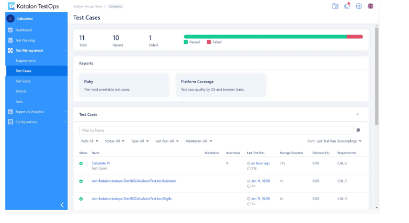Expand the Reports & Analytics menu arrow
Screen dimensions: 409x223
[x=65, y=111]
